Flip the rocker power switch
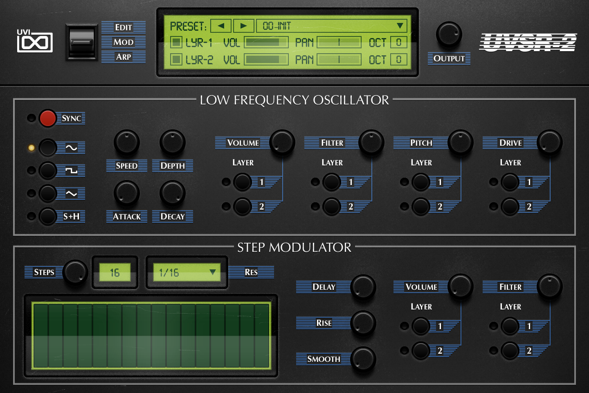This screenshot has height=393, width=589. tap(82, 42)
